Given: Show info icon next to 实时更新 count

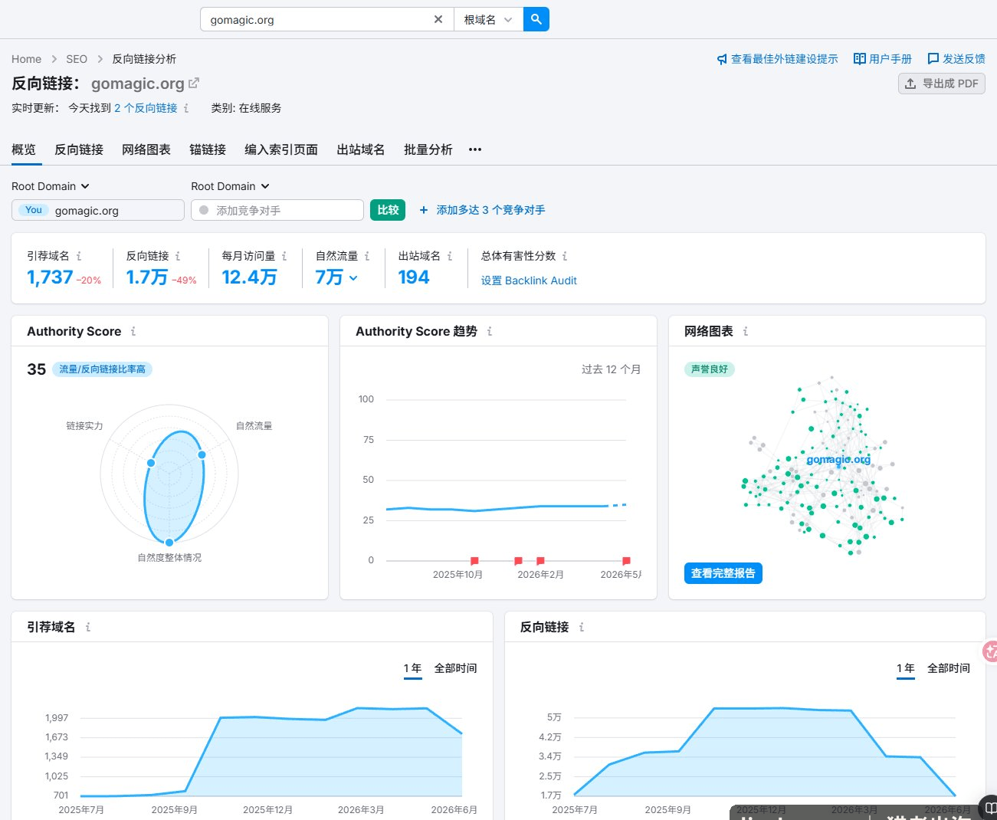Looking at the screenshot, I should pos(186,108).
